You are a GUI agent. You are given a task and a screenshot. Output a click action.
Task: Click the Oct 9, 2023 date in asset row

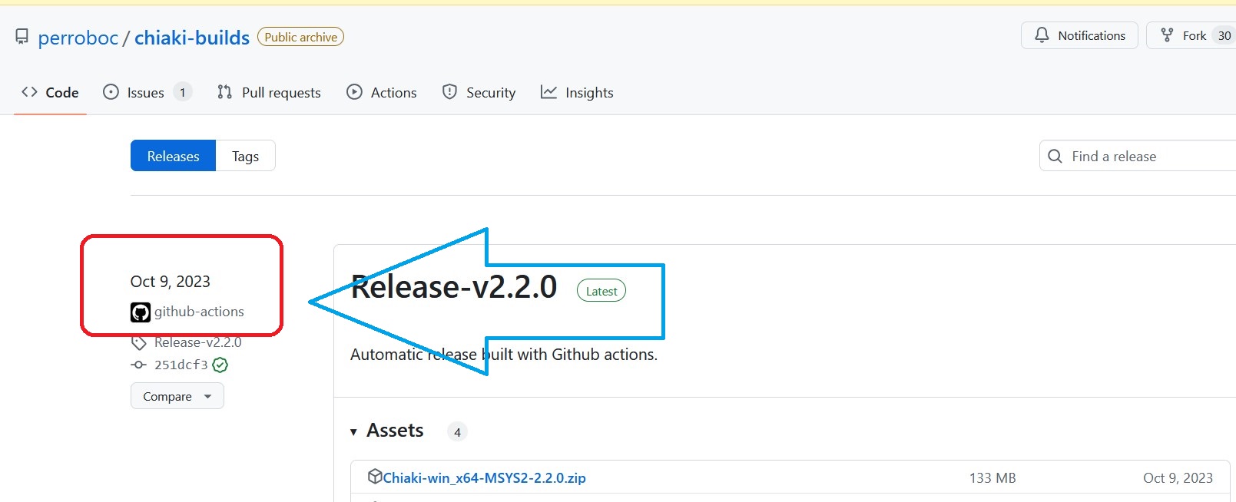tap(1178, 478)
